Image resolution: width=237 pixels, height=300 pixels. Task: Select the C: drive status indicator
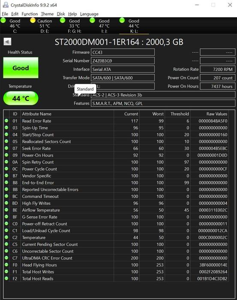(12, 26)
